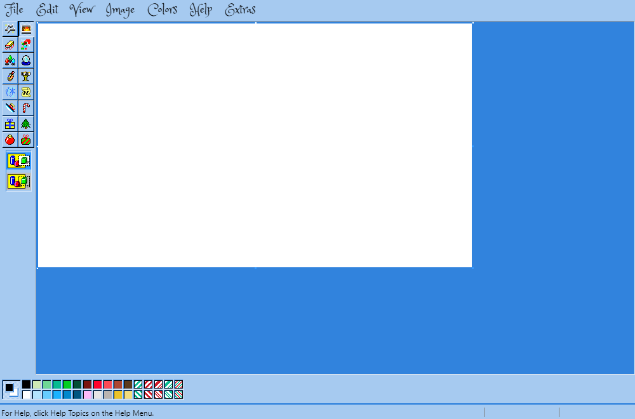Select the Christmas lights icon tool
635x419 pixels.
pyautogui.click(x=10, y=60)
